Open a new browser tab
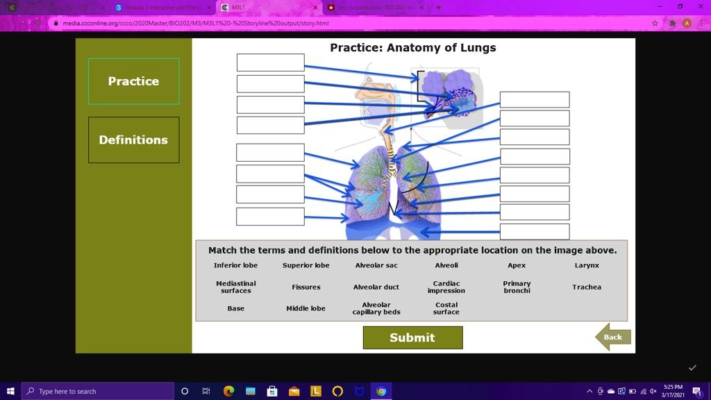The width and height of the screenshot is (711, 400). point(439,8)
